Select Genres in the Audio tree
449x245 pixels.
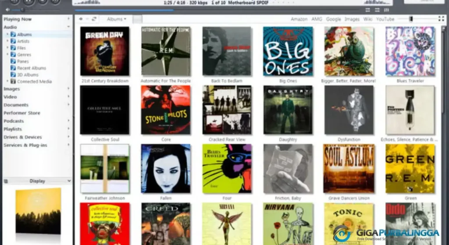pos(24,55)
